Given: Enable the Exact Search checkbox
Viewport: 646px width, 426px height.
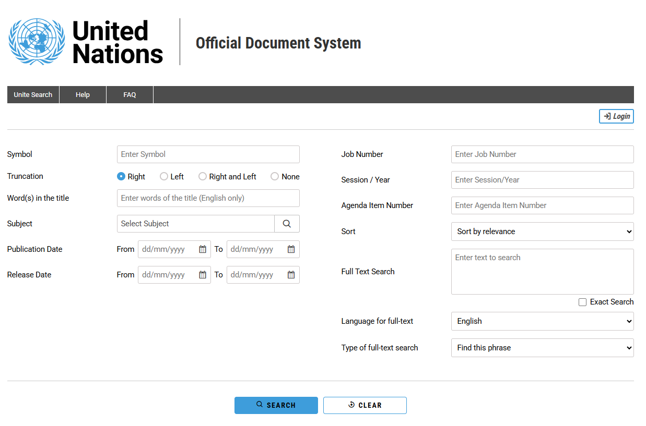Looking at the screenshot, I should pyautogui.click(x=582, y=302).
